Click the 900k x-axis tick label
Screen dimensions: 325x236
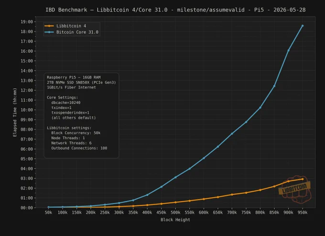288,213
